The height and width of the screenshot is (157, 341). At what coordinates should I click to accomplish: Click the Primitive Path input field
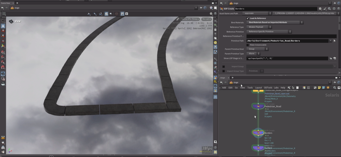(287, 41)
